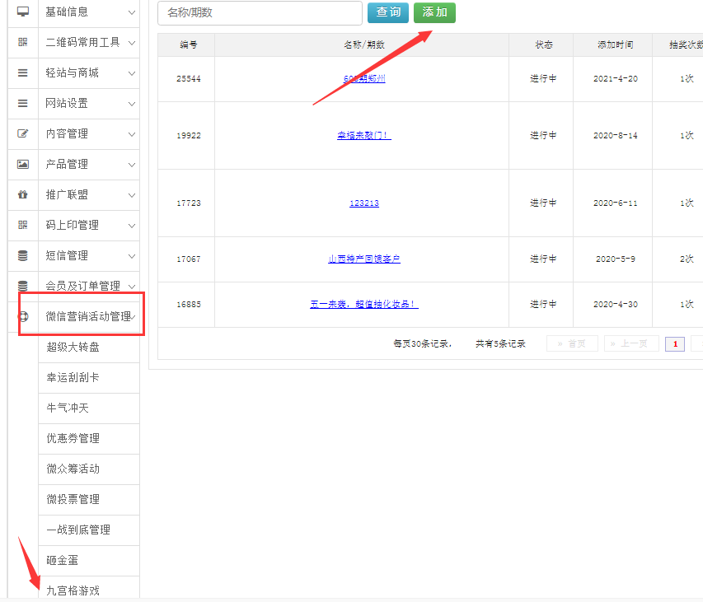Open the 123213 activity link
The height and width of the screenshot is (602, 703).
(363, 203)
